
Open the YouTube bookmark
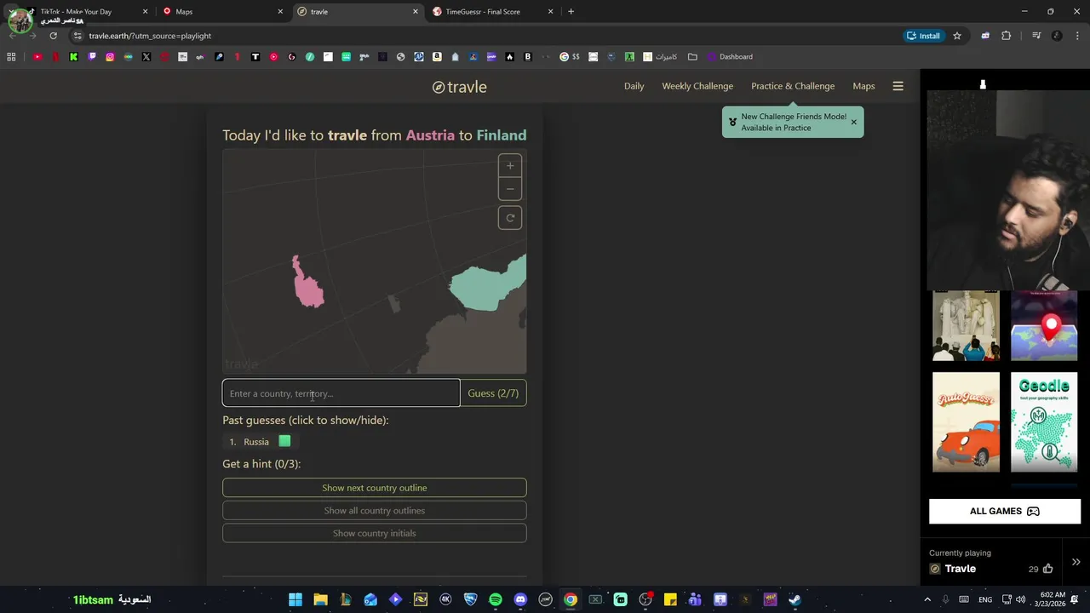[37, 56]
